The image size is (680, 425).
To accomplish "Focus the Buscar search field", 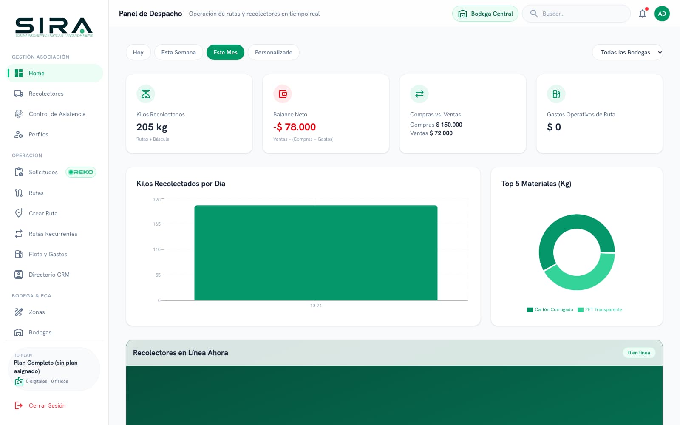I will coord(576,14).
